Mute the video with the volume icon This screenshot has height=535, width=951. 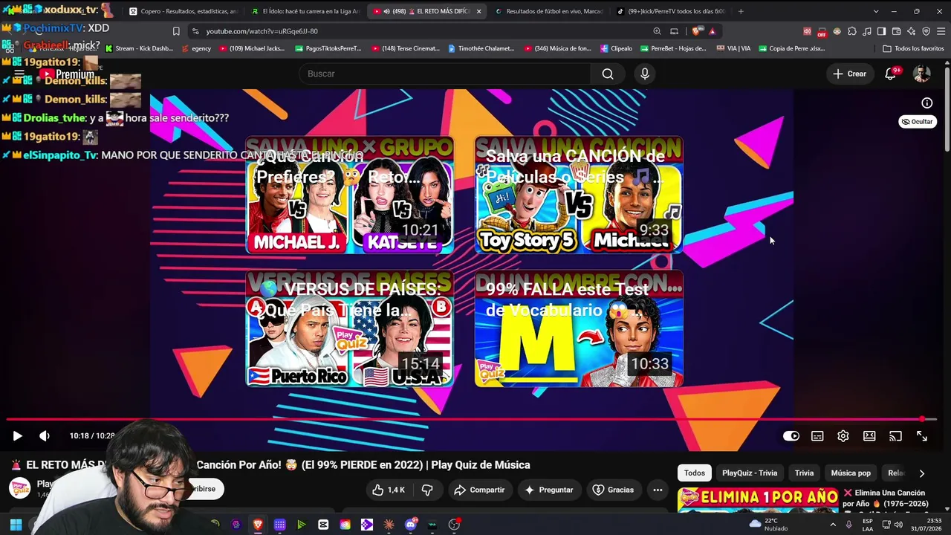point(45,436)
